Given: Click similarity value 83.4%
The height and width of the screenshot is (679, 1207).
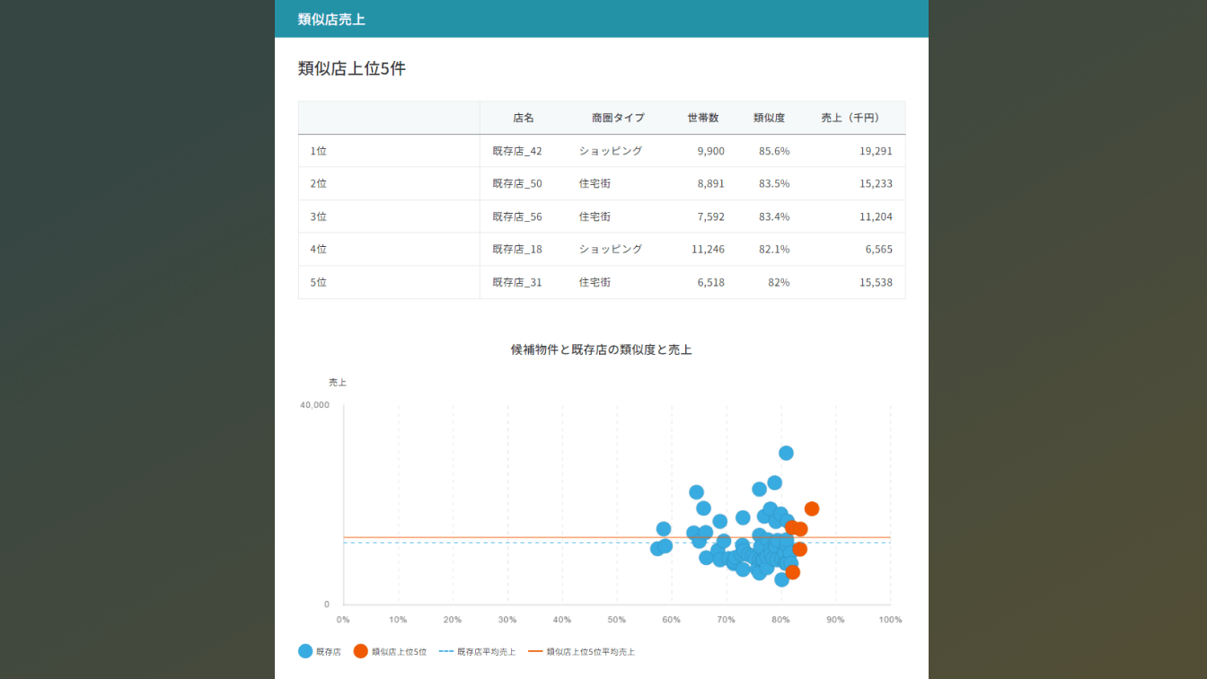Looking at the screenshot, I should pyautogui.click(x=774, y=216).
